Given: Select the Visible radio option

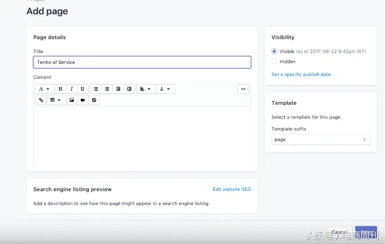Looking at the screenshot, I should pos(274,51).
